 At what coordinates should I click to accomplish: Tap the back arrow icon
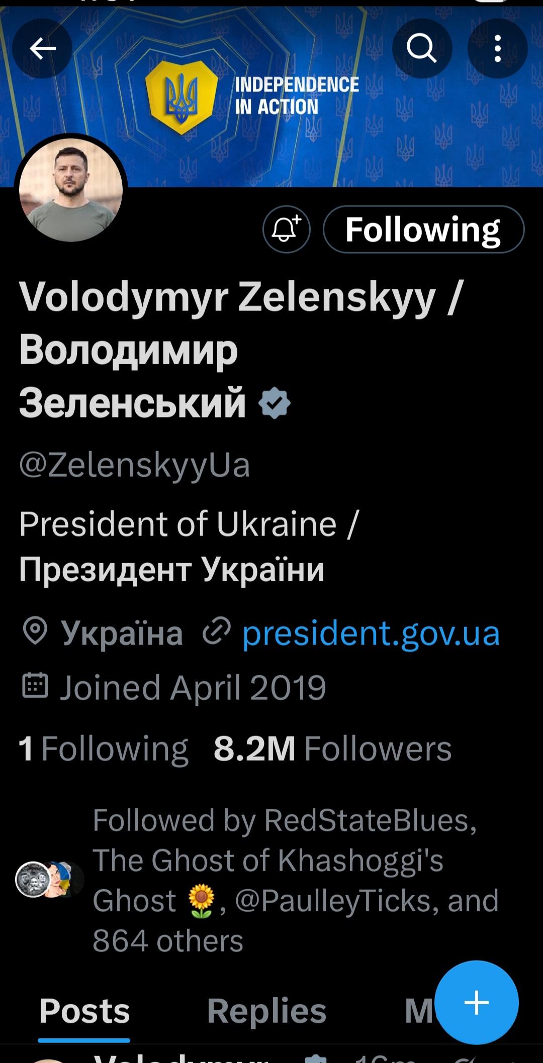pyautogui.click(x=42, y=48)
